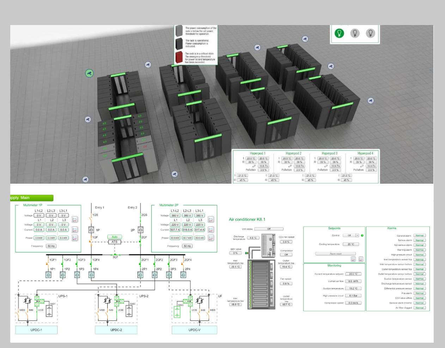Turn on the green lightbulb lighting mode

click(339, 33)
